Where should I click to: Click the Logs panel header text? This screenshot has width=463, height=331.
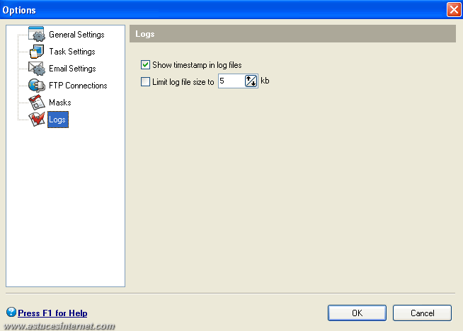click(144, 34)
